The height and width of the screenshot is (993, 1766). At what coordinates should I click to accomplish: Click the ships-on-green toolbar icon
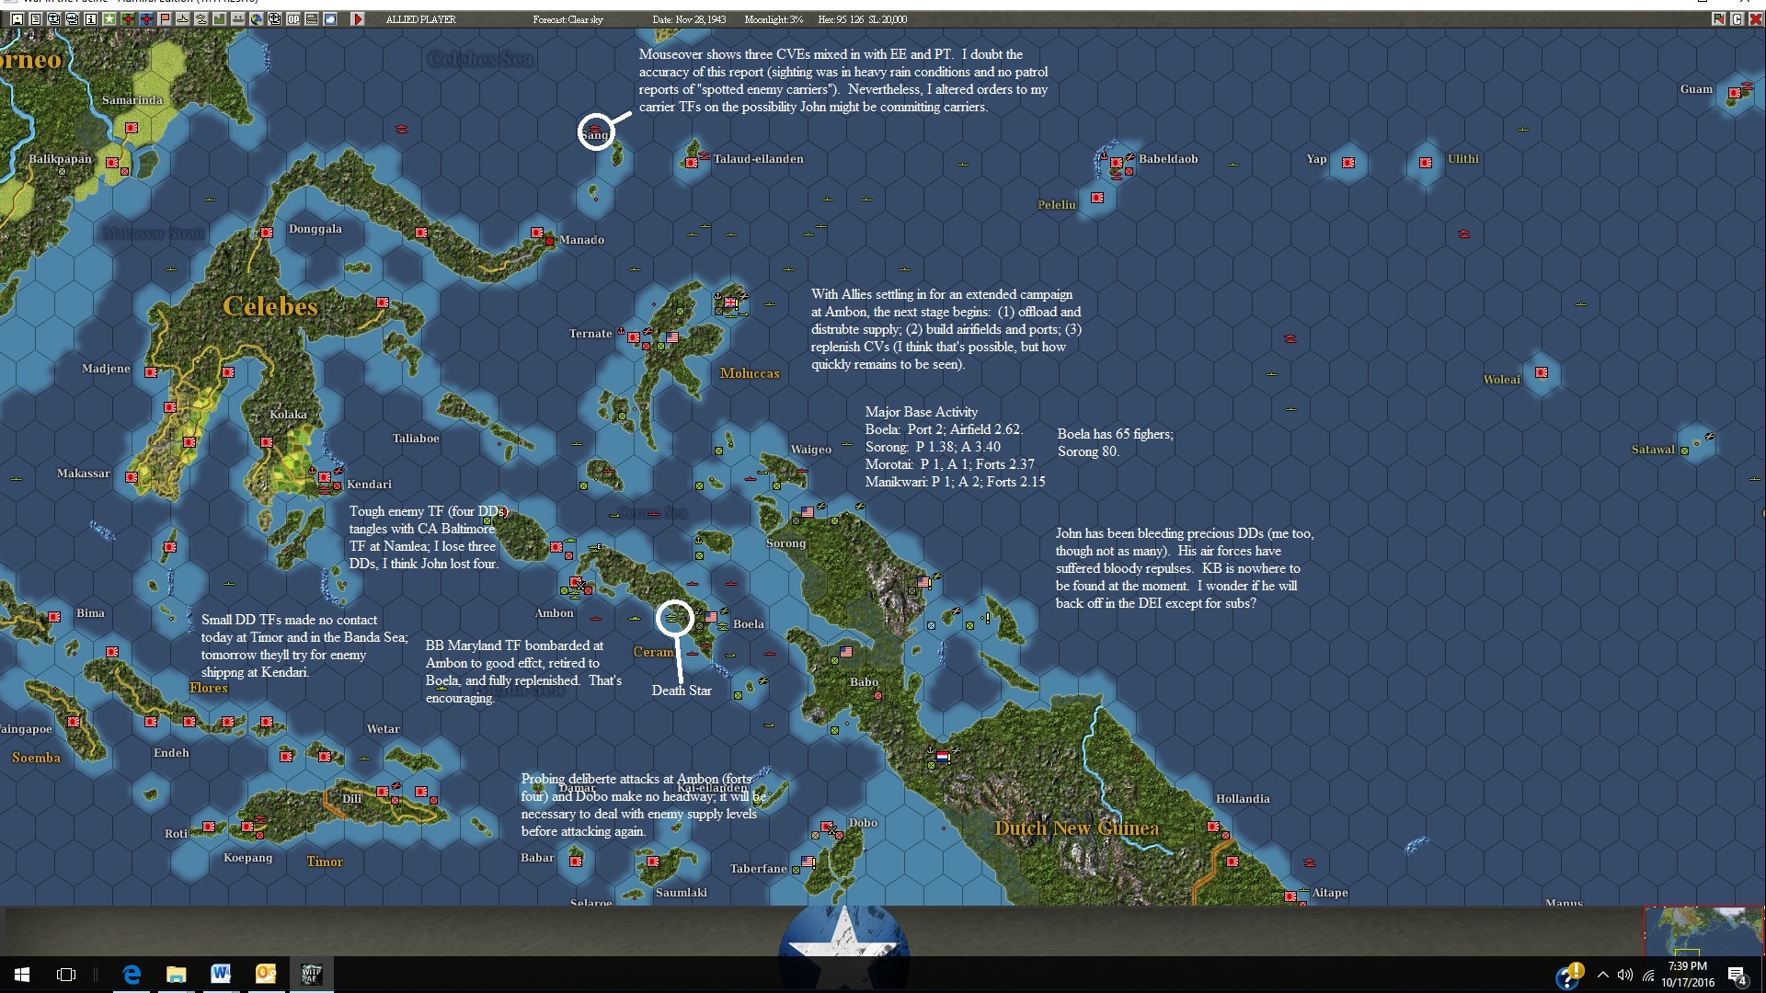click(x=237, y=18)
